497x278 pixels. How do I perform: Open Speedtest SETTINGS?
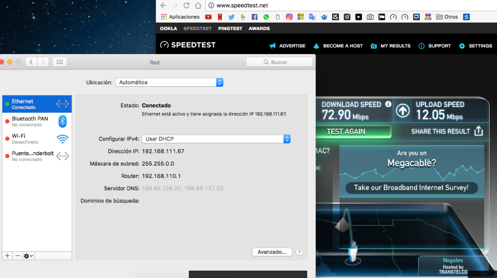pyautogui.click(x=475, y=46)
